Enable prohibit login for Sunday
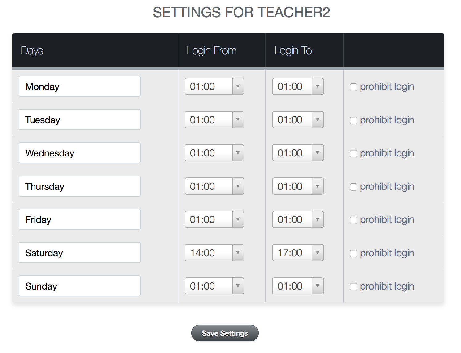461x353 pixels. tap(354, 287)
